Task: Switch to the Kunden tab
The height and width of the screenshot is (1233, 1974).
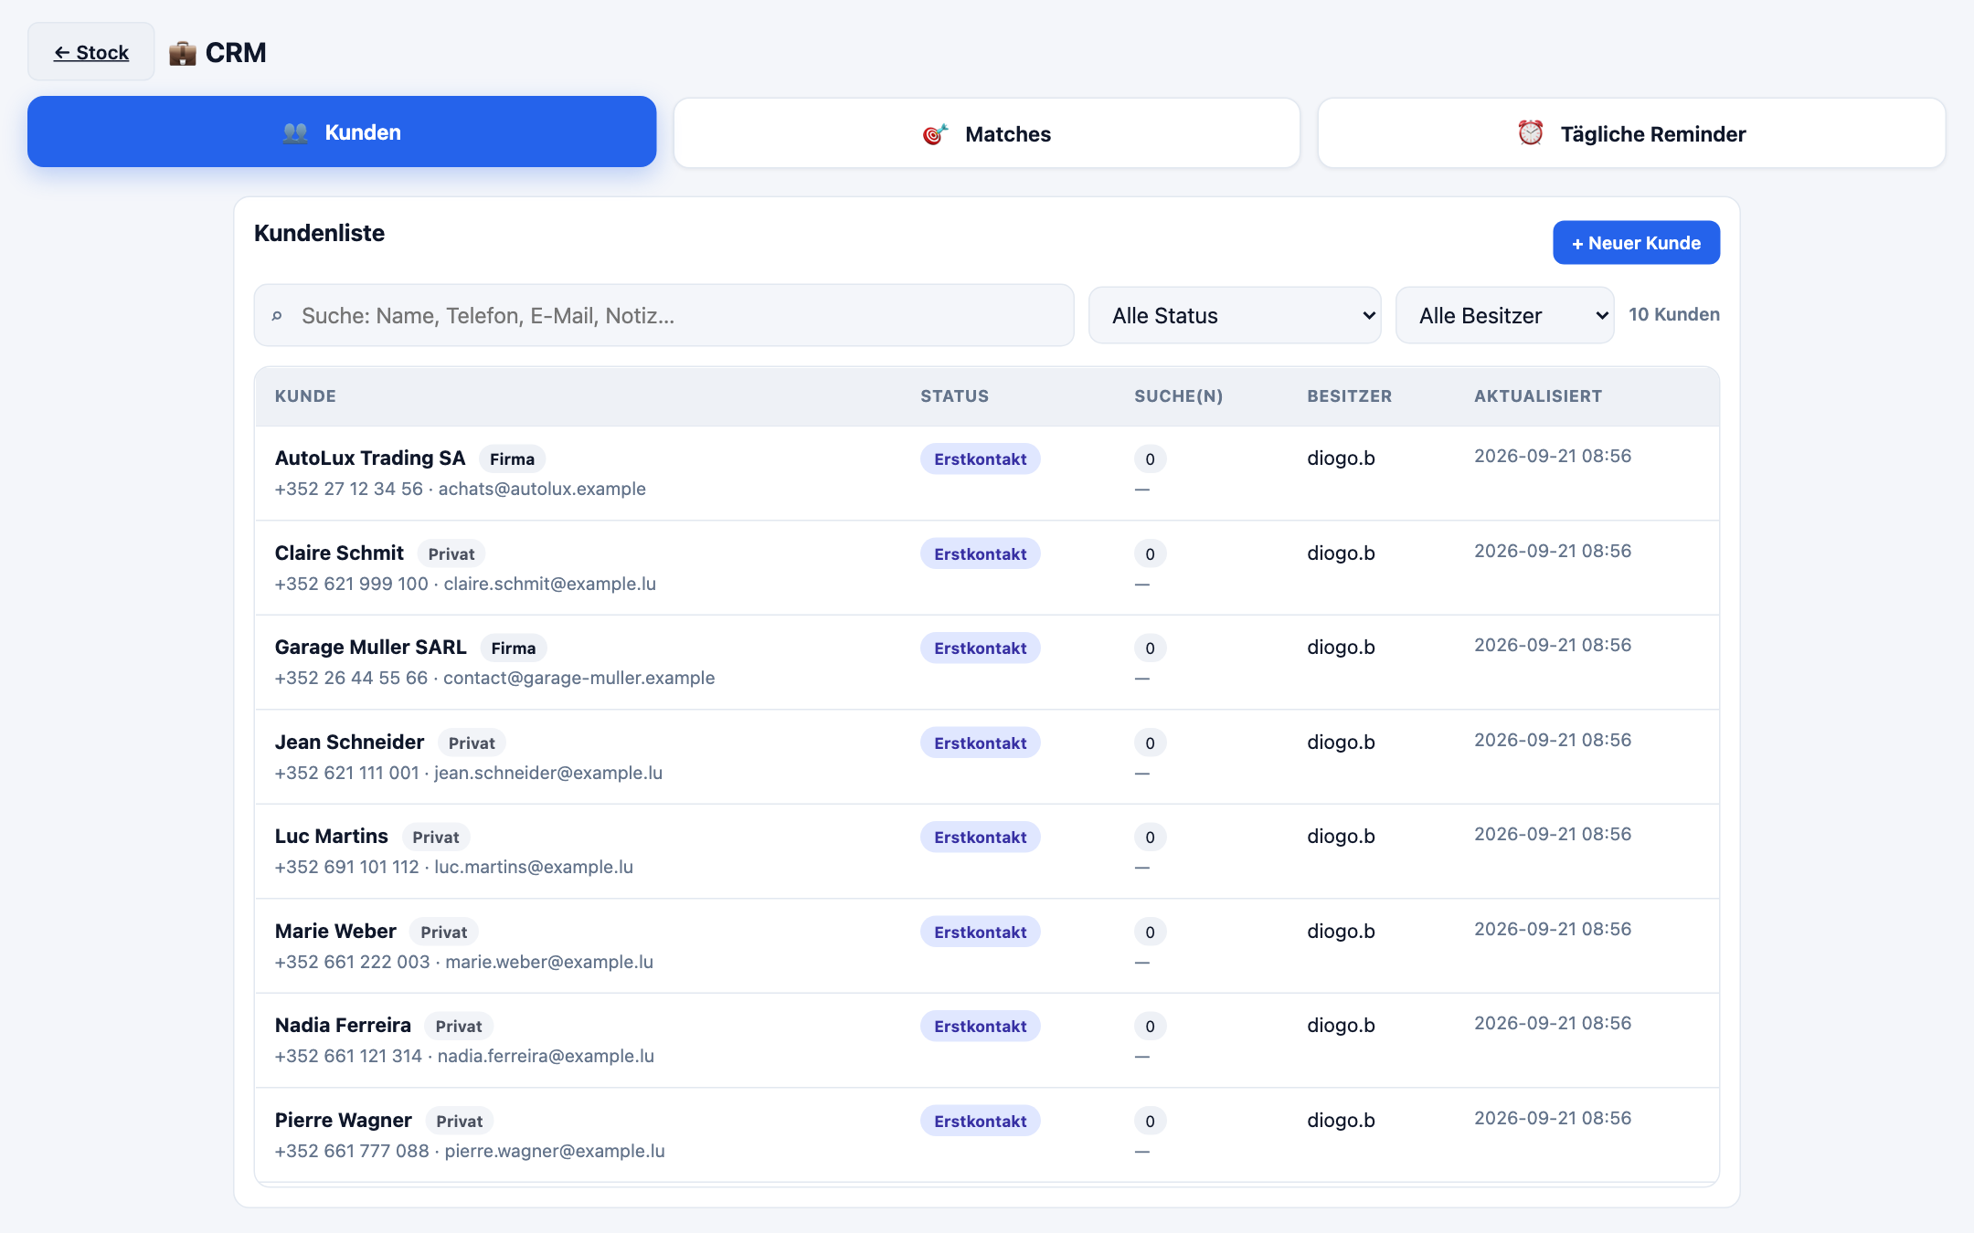Action: coord(342,132)
